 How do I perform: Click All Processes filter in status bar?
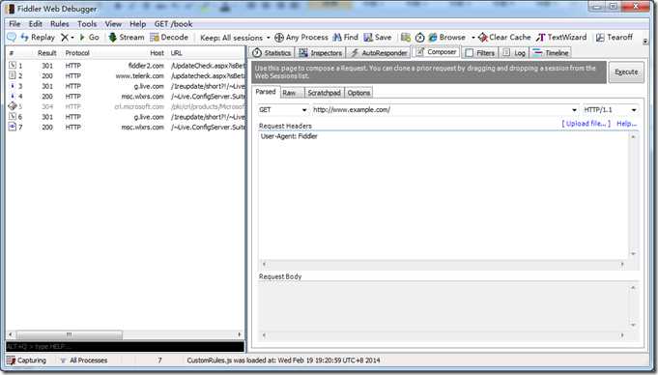[84, 361]
